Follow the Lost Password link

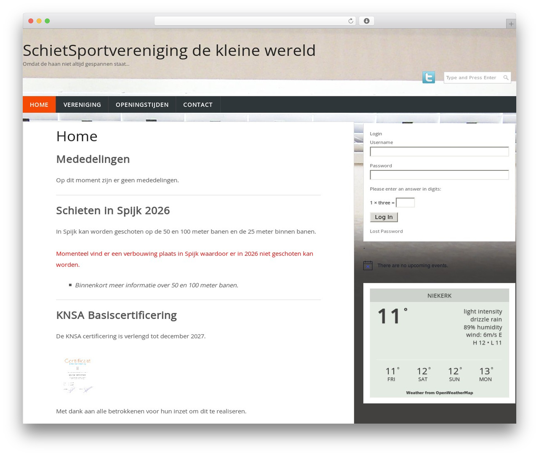[386, 231]
